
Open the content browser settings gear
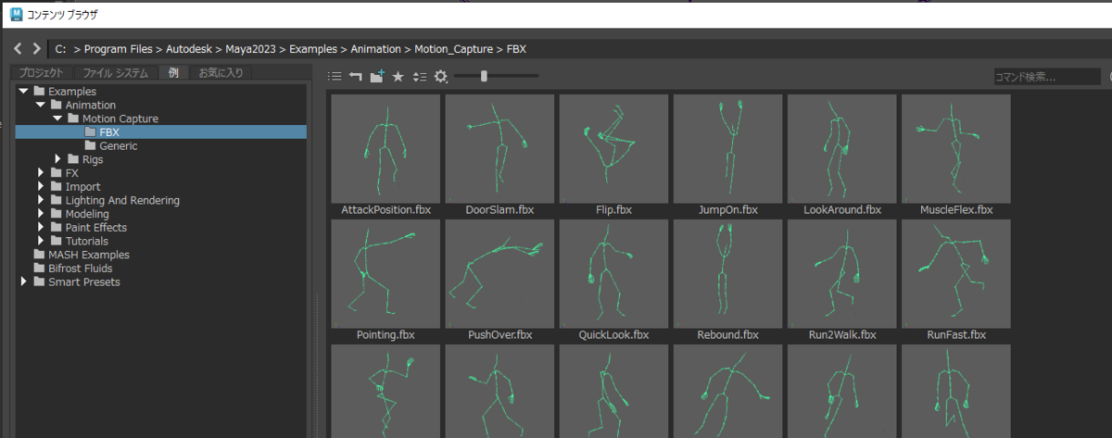[x=440, y=77]
